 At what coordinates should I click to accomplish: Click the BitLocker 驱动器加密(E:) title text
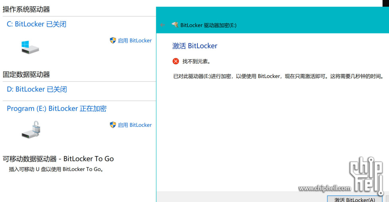point(208,25)
